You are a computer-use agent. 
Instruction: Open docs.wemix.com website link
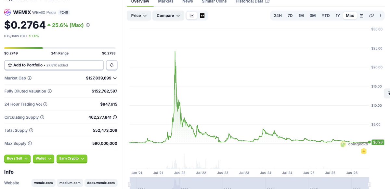pyautogui.click(x=101, y=183)
